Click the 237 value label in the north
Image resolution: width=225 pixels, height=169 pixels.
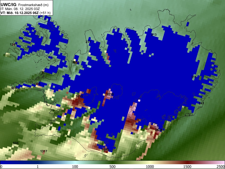pos(88,42)
